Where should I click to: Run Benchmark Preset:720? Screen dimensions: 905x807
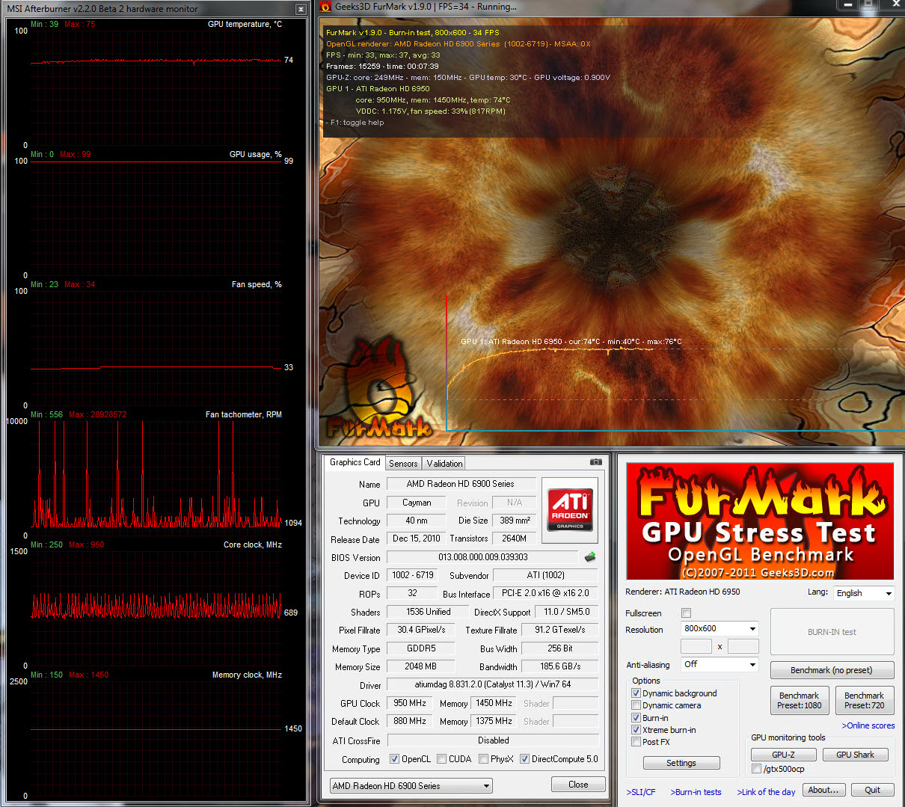click(x=864, y=700)
